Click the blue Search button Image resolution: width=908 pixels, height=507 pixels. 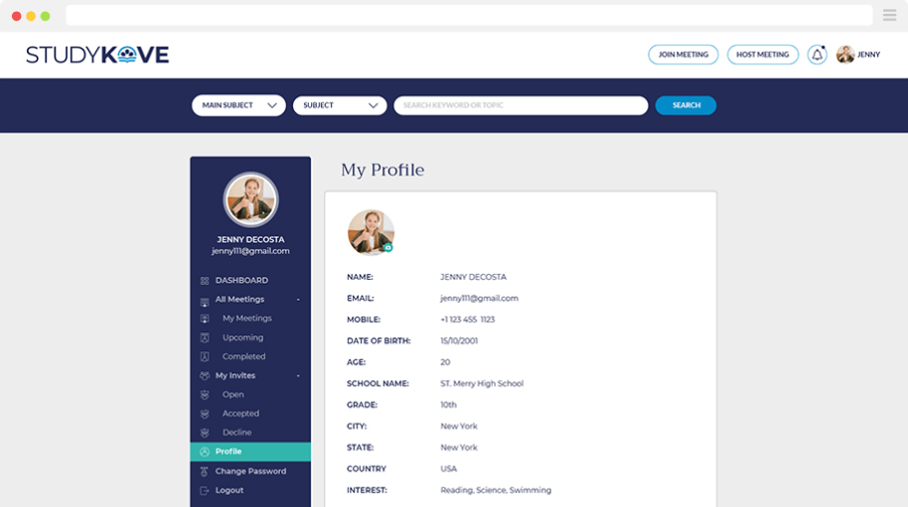(685, 105)
